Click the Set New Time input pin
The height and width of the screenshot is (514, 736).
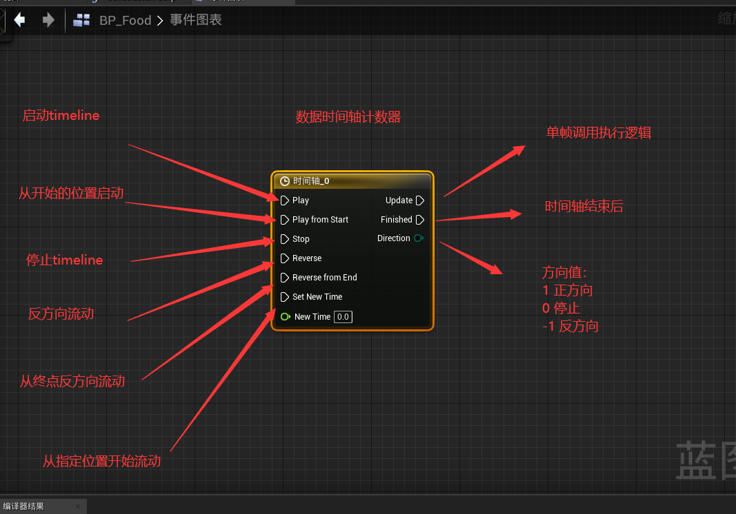point(284,297)
